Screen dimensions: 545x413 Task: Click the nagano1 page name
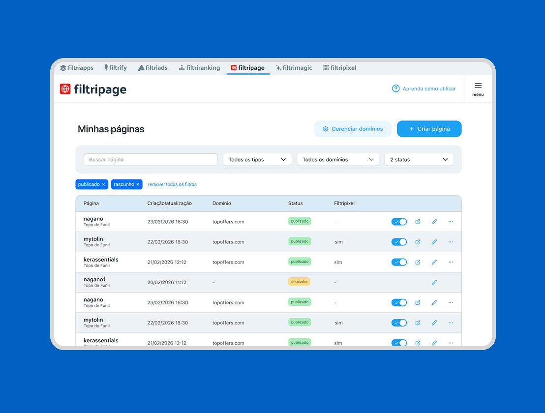pos(94,279)
